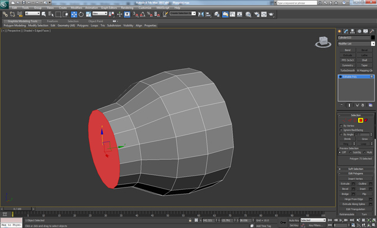The width and height of the screenshot is (377, 228).
Task: Click the Select and Manipulate icon
Action: [x=120, y=14]
